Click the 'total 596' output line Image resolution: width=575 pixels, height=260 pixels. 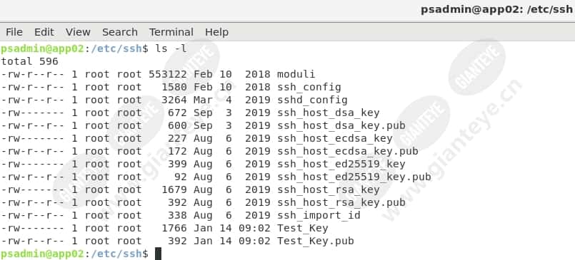[29, 61]
